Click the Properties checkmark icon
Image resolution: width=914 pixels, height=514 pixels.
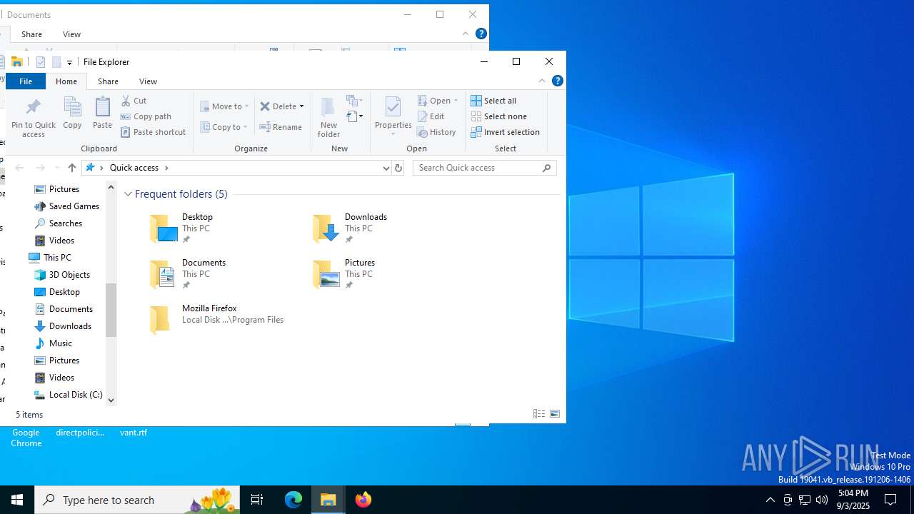(x=393, y=107)
